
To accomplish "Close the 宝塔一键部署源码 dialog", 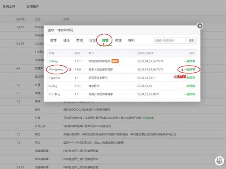I will click(200, 26).
